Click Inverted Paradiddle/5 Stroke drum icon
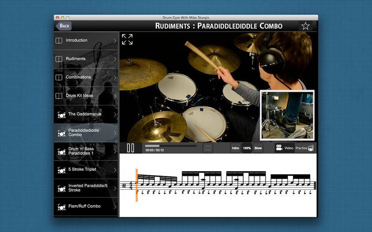The height and width of the screenshot is (232, 372). coord(62,188)
